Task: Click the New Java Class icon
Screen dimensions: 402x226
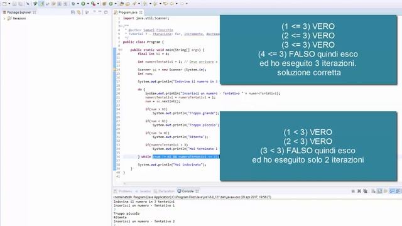Action: pyautogui.click(x=111, y=4)
